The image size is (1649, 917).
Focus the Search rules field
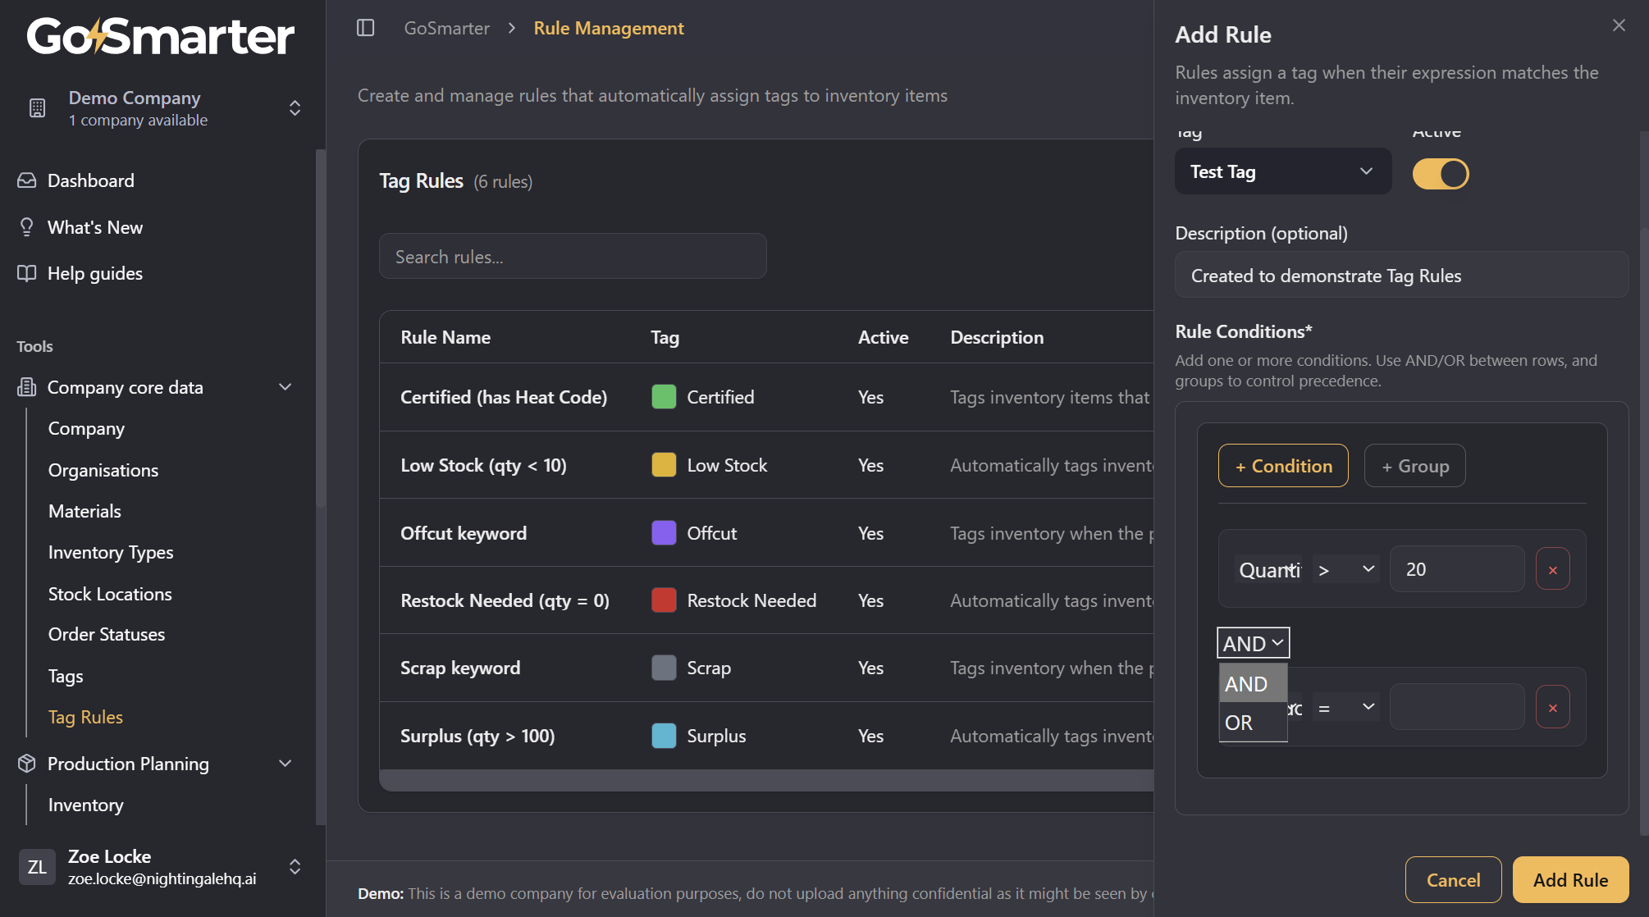573,257
